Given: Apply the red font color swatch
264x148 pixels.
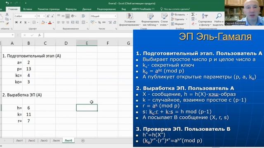Looking at the screenshot, I should pyautogui.click(x=50, y=22).
